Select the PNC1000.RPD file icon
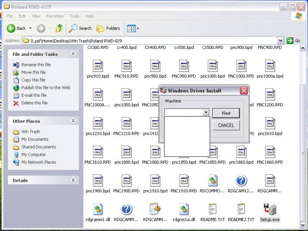308x231 pixels. [x=241, y=66]
